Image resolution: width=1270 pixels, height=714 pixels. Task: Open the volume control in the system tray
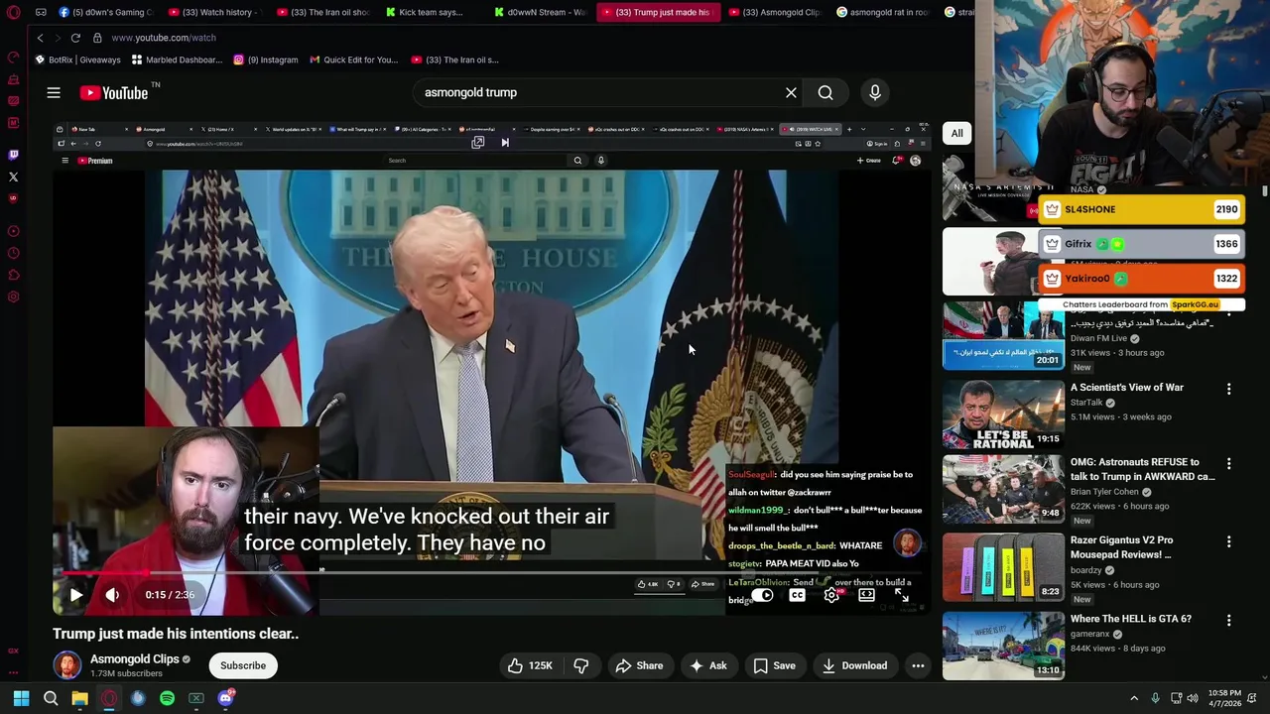(1193, 698)
